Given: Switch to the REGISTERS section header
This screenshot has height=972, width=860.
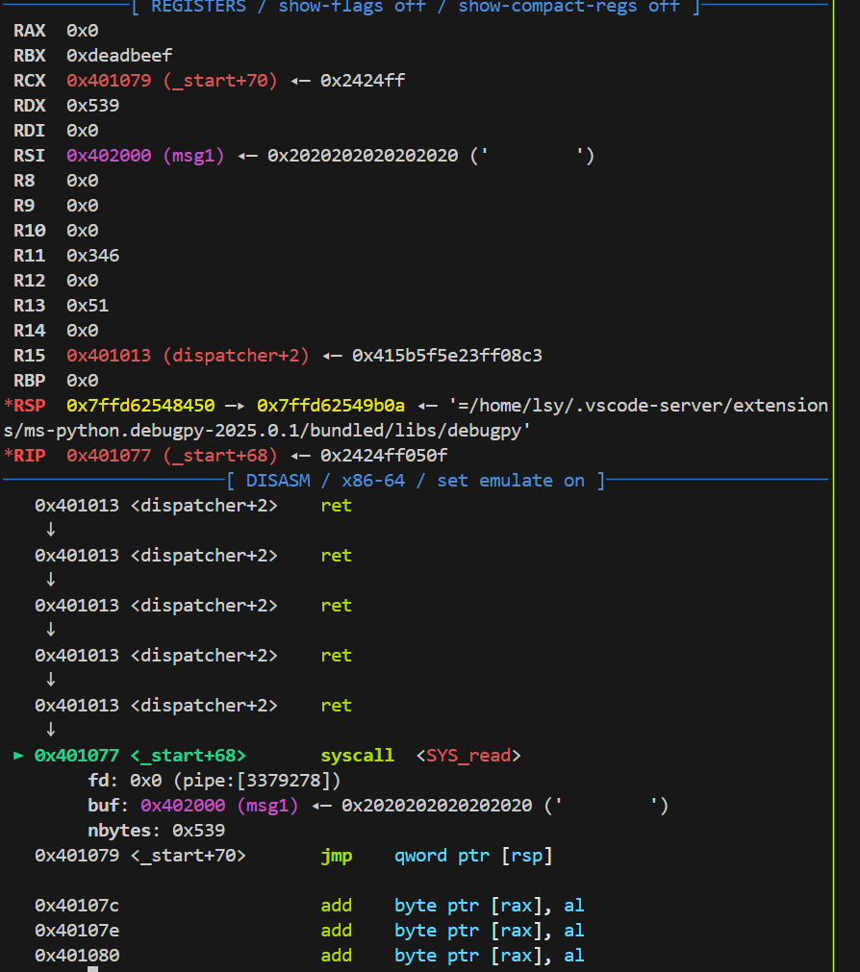Looking at the screenshot, I should pyautogui.click(x=197, y=8).
